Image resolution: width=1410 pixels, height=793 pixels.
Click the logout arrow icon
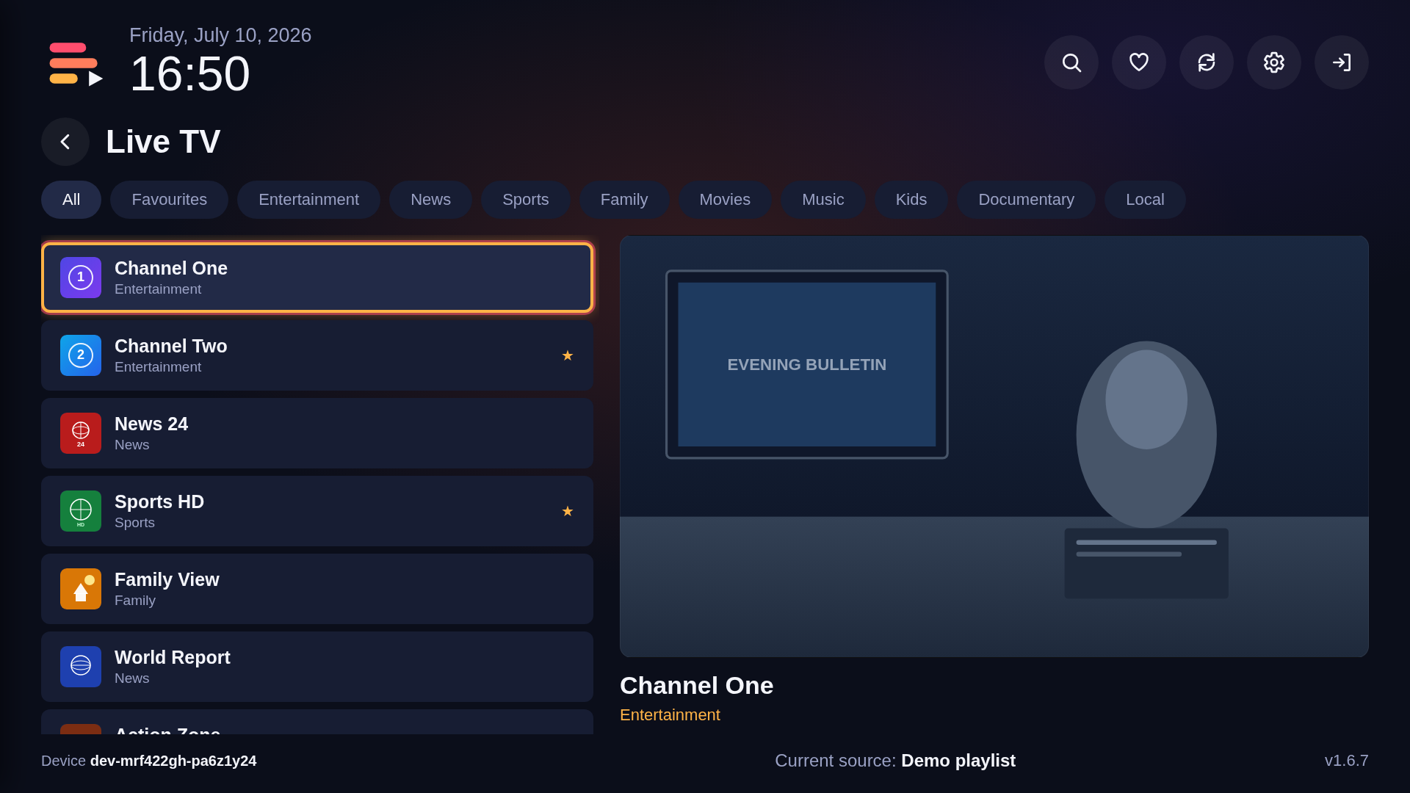[1342, 62]
